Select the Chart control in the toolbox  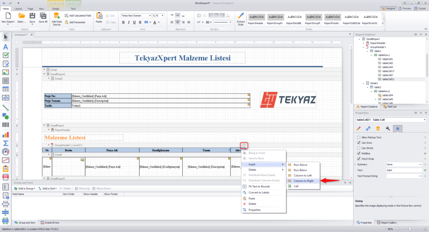point(6,135)
